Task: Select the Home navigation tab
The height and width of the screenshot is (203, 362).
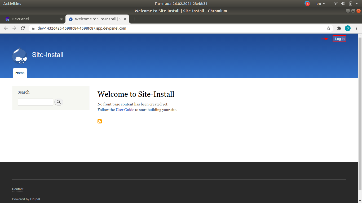Action: tap(20, 73)
